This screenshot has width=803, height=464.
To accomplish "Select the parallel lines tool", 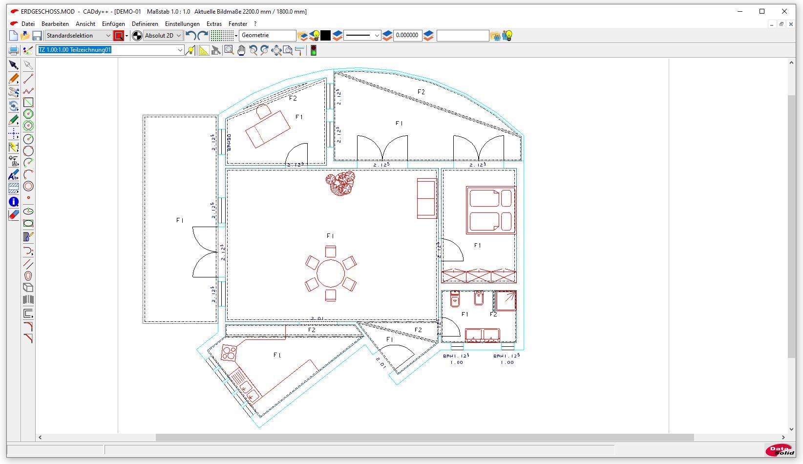I will tap(28, 264).
